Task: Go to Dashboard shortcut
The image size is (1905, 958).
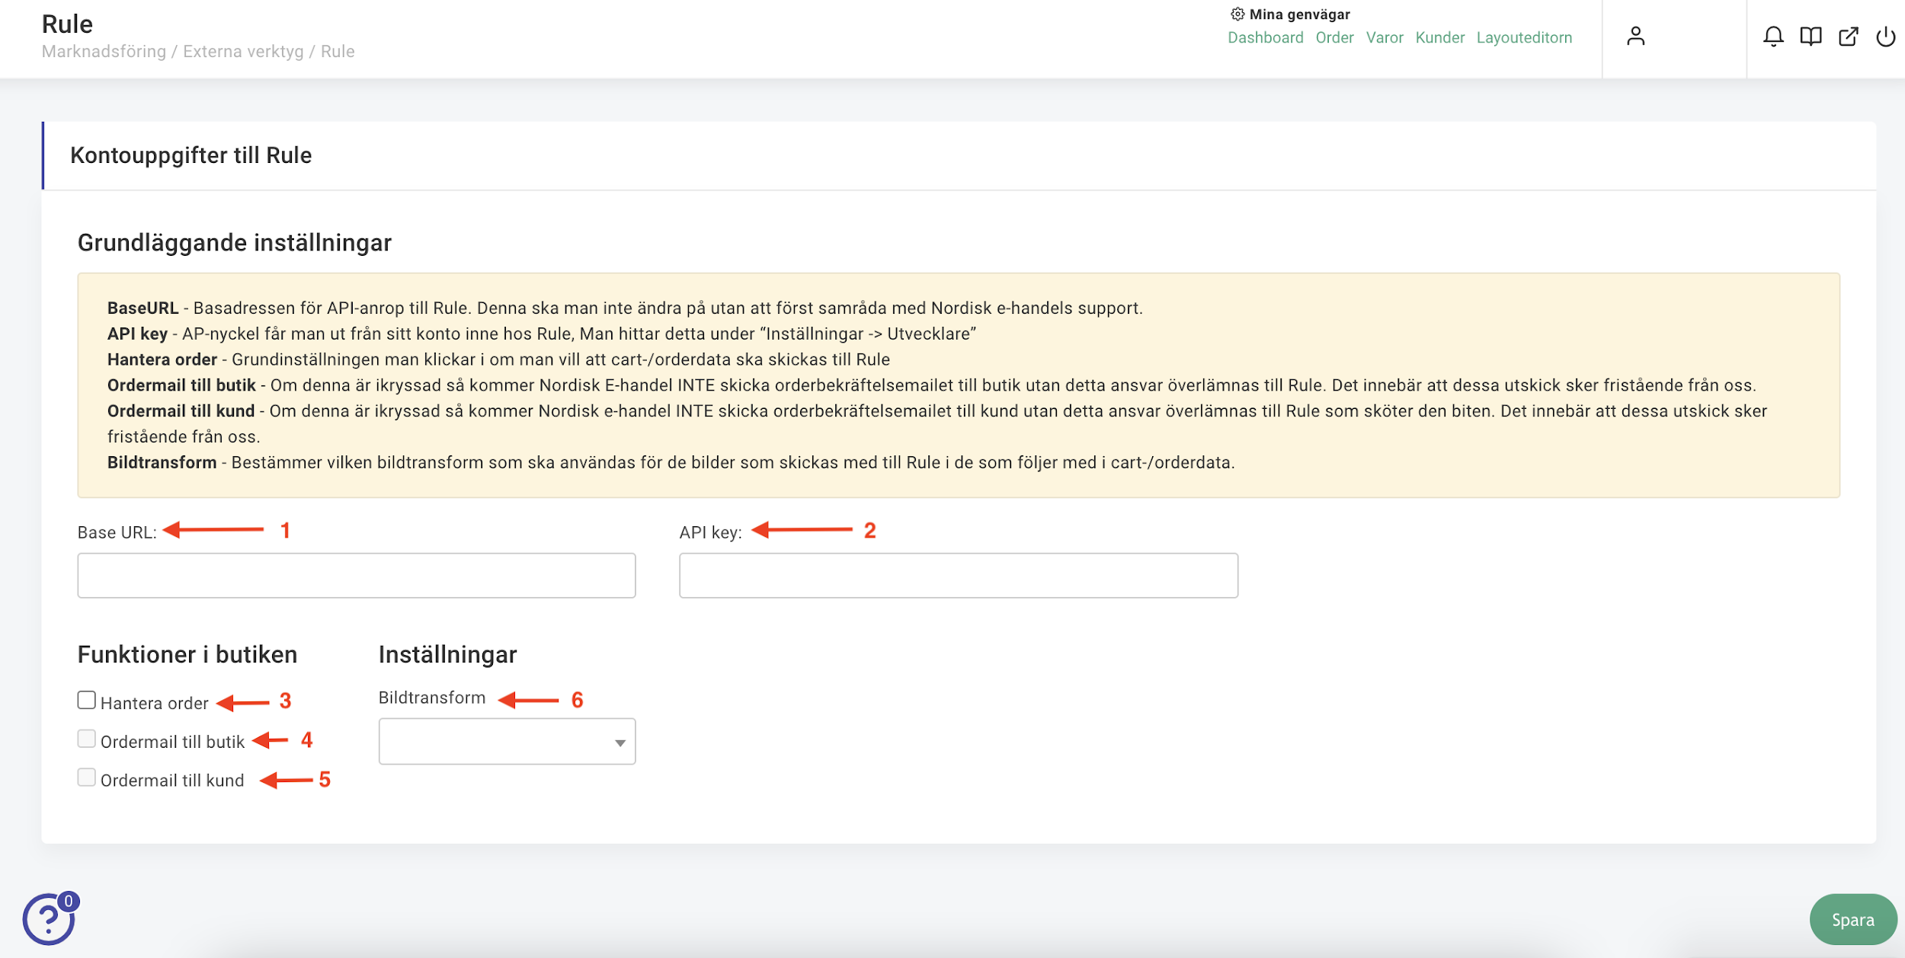Action: [1265, 37]
